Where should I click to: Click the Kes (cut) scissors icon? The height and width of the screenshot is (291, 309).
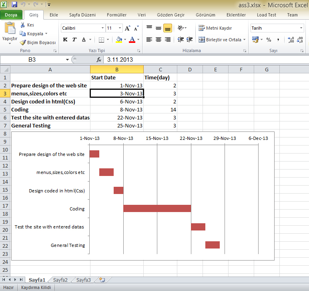click(x=23, y=25)
